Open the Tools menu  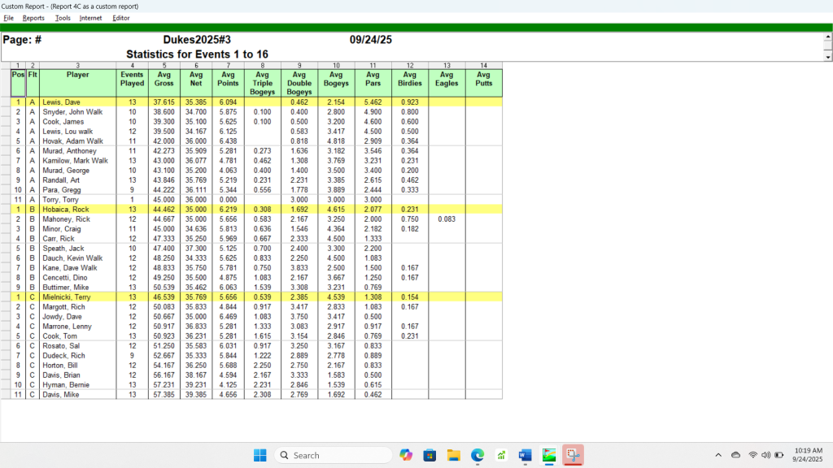63,18
